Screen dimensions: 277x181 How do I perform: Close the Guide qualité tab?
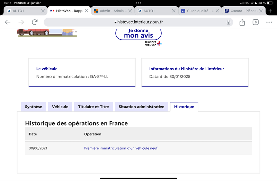(217, 11)
